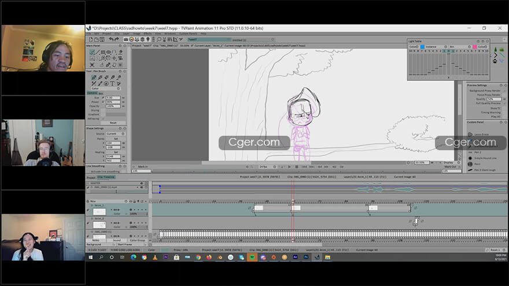Open Microsoft Edge from the taskbar

point(134,257)
